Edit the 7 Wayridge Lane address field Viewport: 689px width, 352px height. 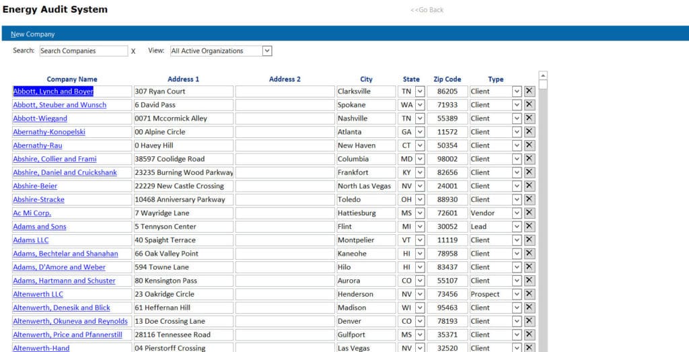[x=184, y=213]
